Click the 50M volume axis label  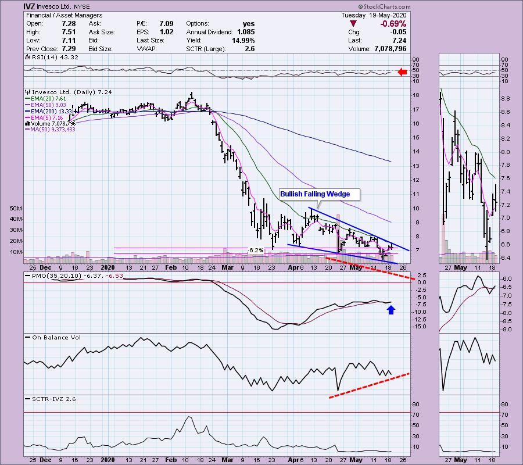click(x=16, y=209)
